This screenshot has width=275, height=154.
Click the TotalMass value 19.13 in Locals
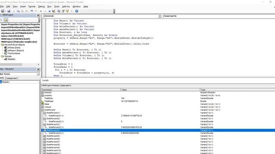click(x=129, y=101)
